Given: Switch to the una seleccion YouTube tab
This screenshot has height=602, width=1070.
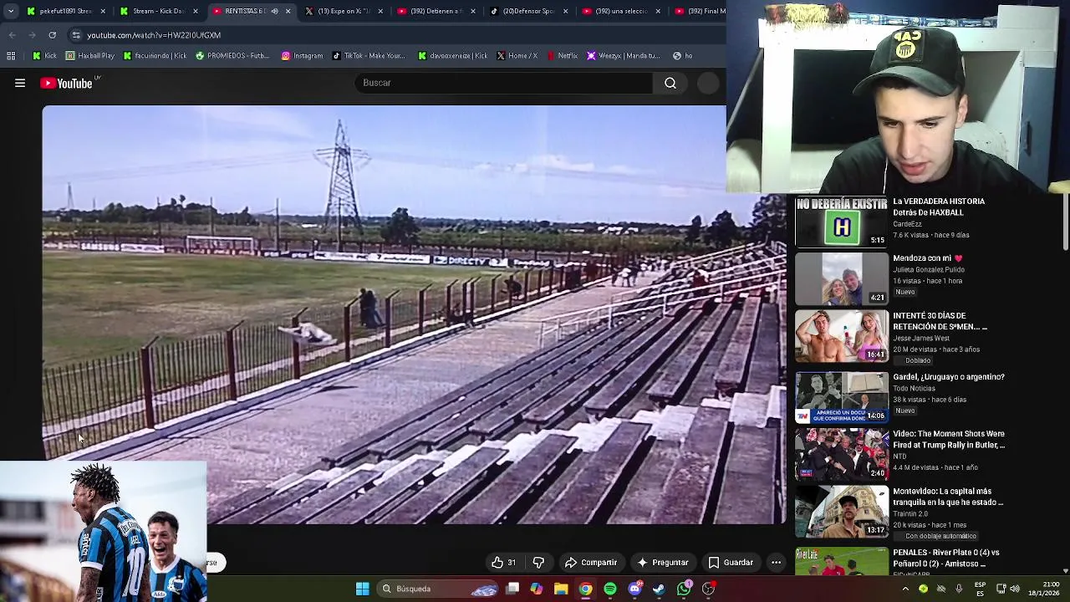Looking at the screenshot, I should point(622,12).
